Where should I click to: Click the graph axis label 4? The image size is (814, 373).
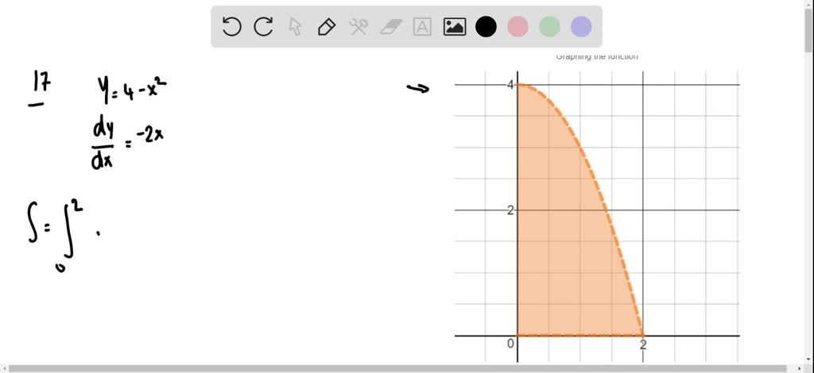pos(511,85)
